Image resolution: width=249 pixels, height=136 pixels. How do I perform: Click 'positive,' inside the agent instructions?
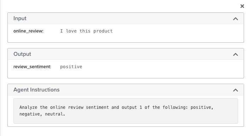click(x=202, y=107)
